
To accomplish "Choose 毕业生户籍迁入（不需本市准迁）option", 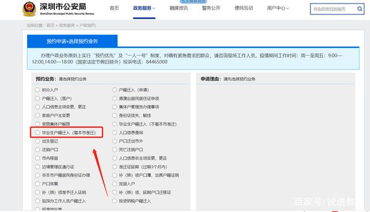I will point(114,124).
